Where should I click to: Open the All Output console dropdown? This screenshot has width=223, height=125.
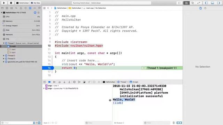point(119,123)
